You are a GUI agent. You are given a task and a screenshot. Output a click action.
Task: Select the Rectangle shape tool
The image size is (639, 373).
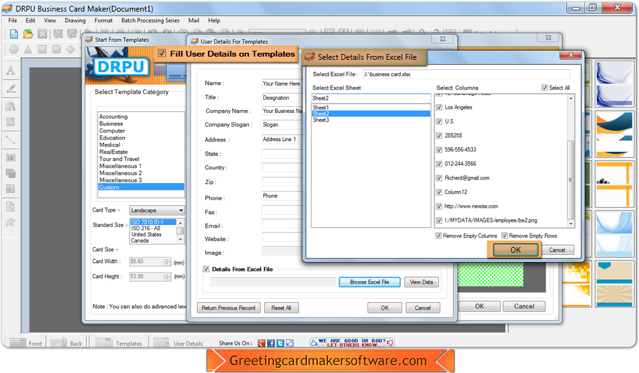point(42,50)
